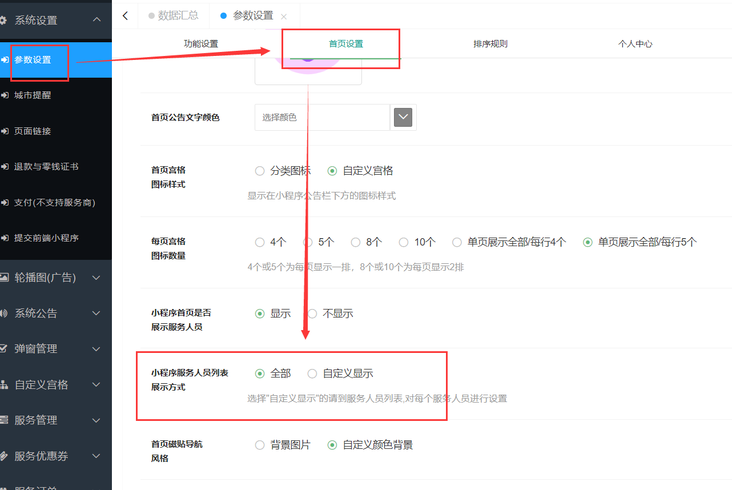Expand the 自定义宫格 menu
This screenshot has width=732, height=490.
coord(96,384)
